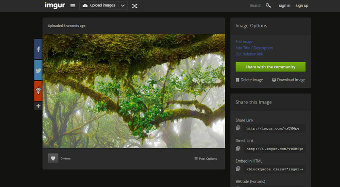Click the upload images button

pyautogui.click(x=99, y=5)
